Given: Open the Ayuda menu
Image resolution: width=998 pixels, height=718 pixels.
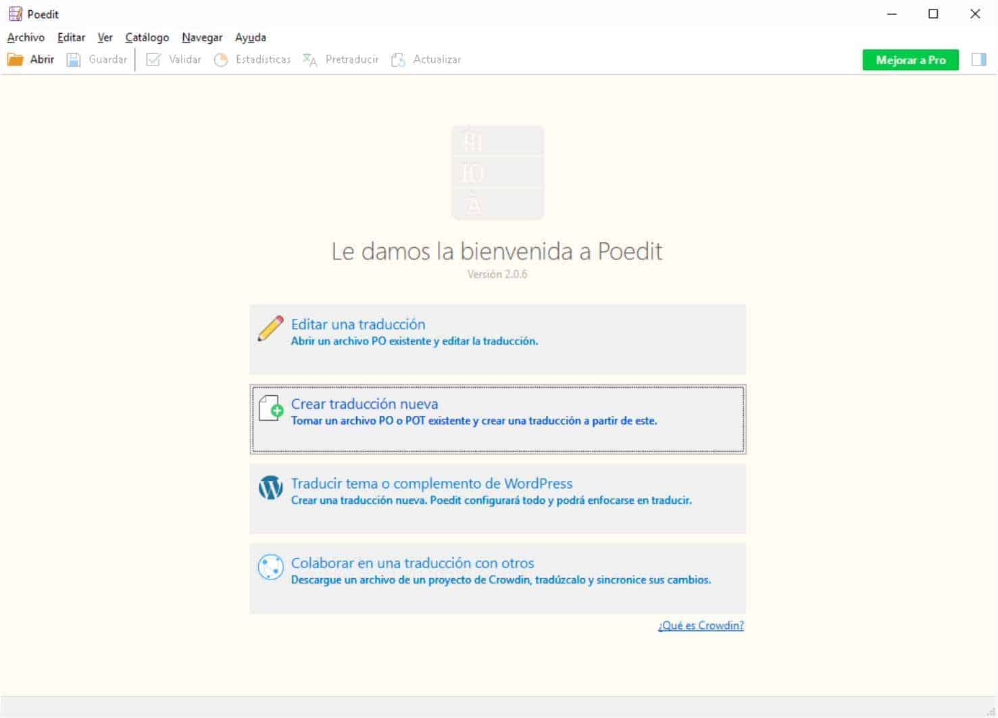Looking at the screenshot, I should [x=251, y=37].
